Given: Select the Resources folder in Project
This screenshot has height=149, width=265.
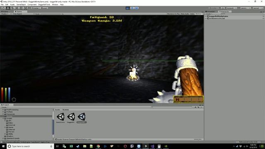Looking at the screenshot, I should [10, 114].
